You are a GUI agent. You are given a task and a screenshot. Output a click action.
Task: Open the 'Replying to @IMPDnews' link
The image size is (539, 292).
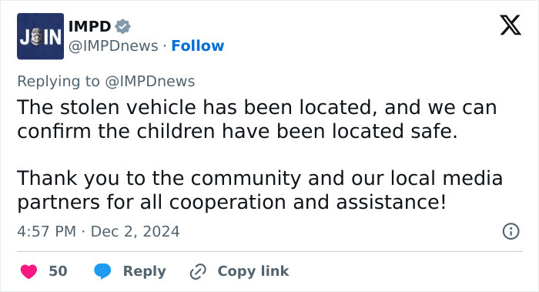[x=106, y=82]
